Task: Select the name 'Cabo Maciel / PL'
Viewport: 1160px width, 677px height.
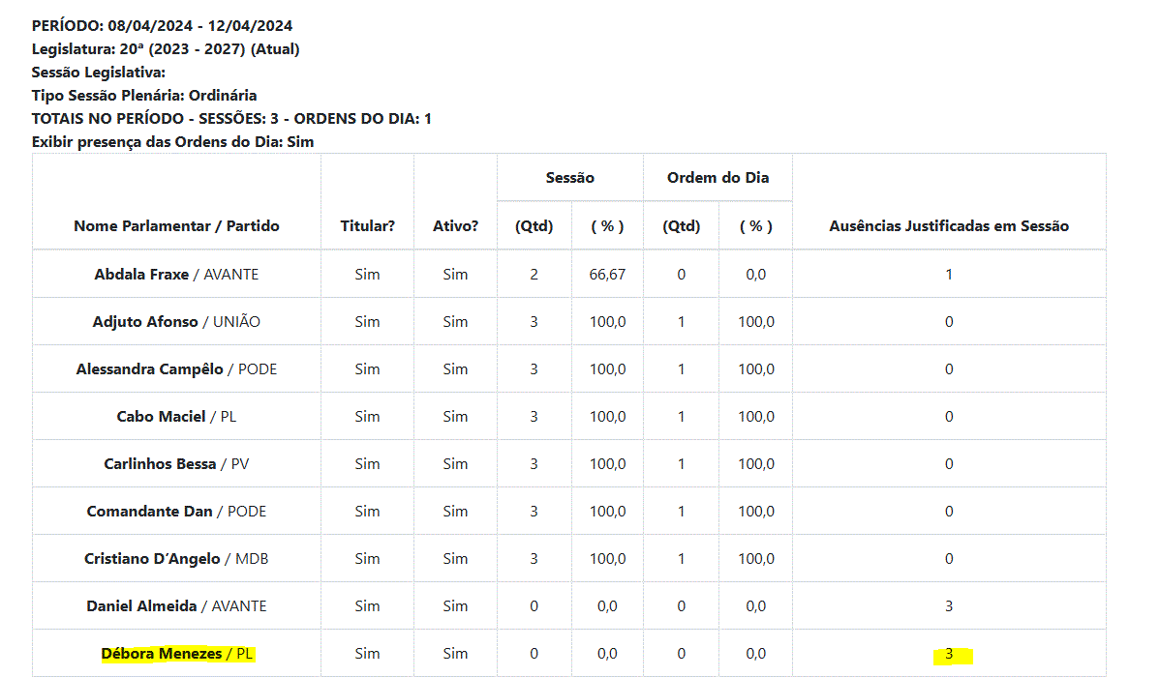Action: click(x=177, y=416)
